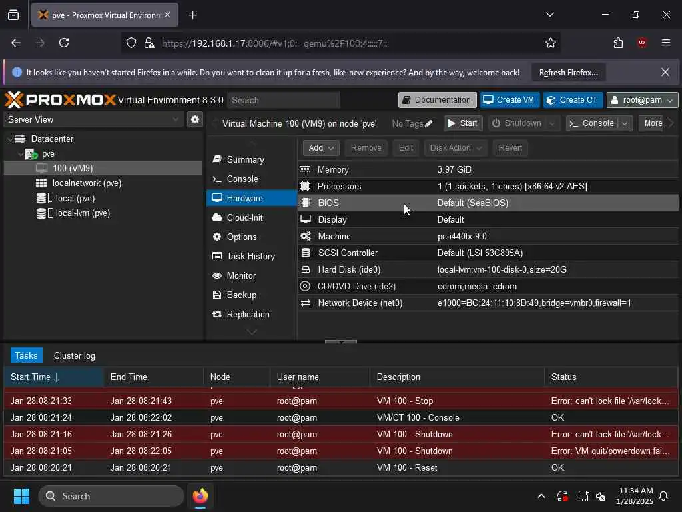Select the Tasks tab
The height and width of the screenshot is (512, 682).
coord(27,356)
